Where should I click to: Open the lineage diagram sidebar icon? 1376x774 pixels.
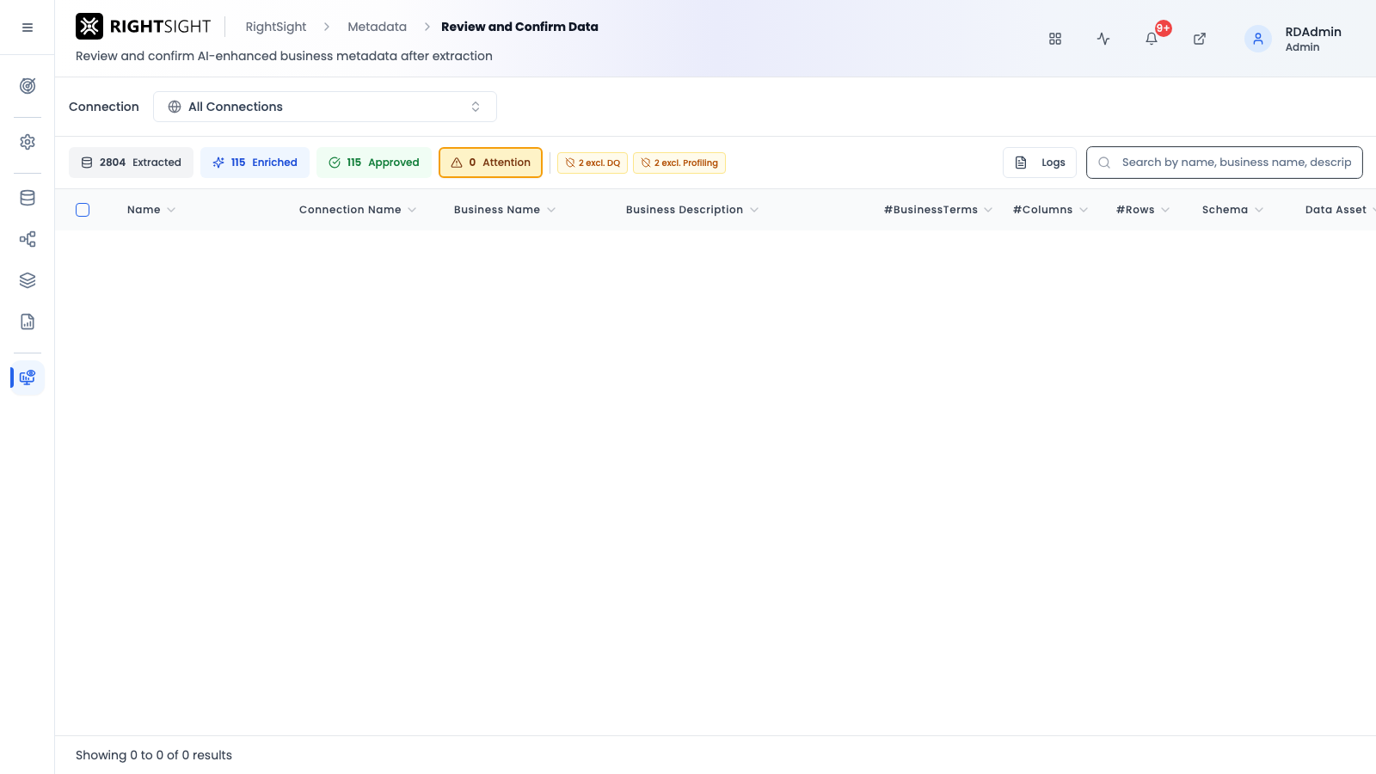click(28, 239)
